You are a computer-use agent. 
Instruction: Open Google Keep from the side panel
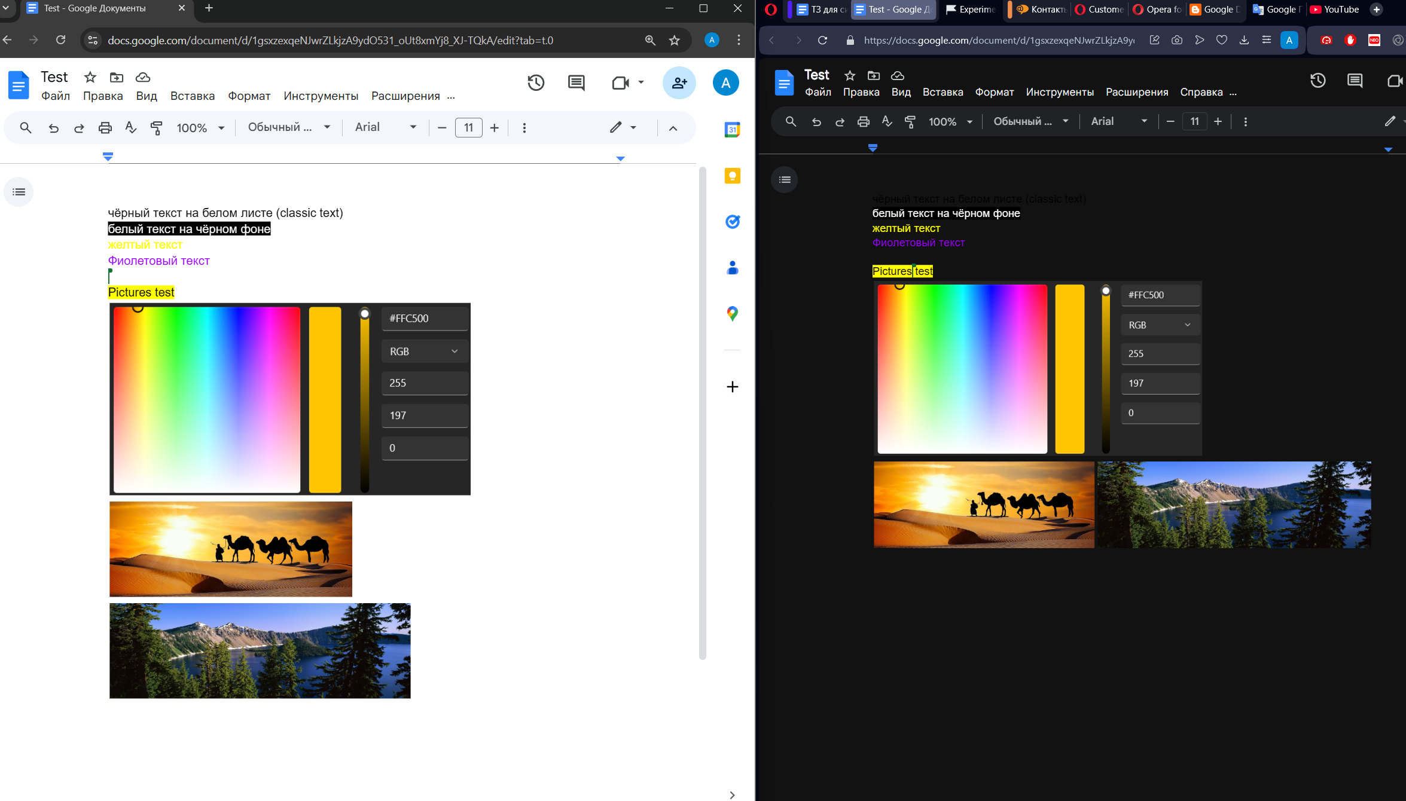[x=732, y=176]
